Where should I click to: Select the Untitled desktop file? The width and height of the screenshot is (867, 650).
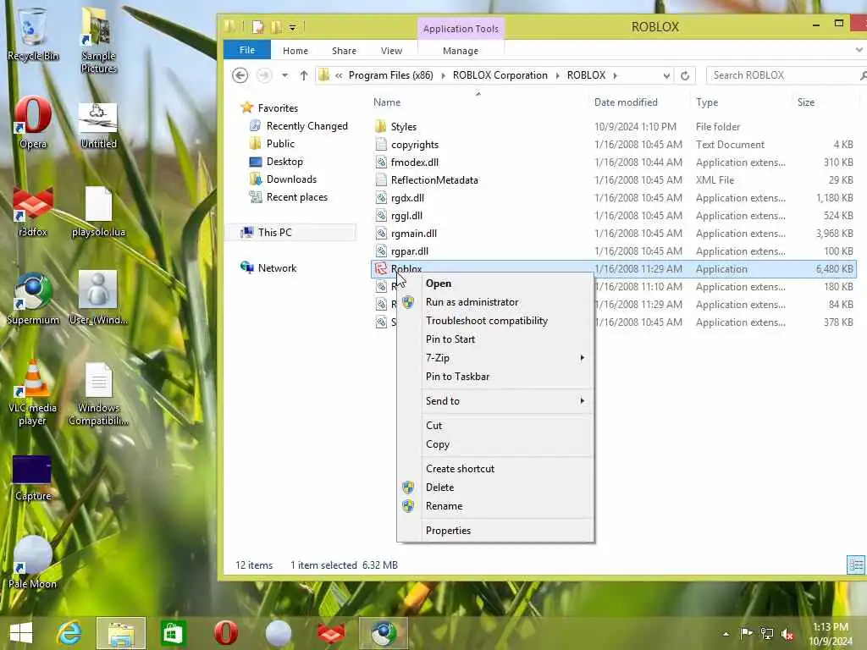tap(98, 126)
